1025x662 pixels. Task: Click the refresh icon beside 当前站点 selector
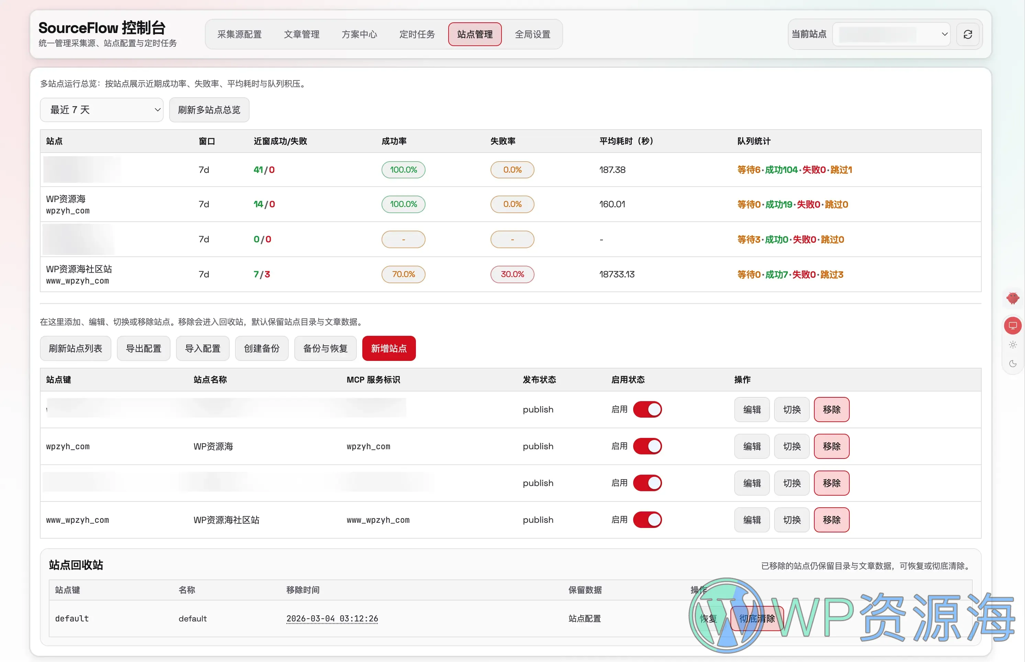(967, 34)
